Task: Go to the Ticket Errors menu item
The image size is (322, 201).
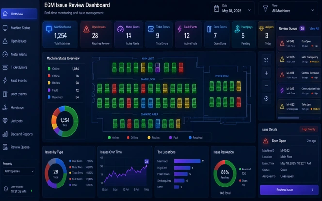Action: click(19, 67)
